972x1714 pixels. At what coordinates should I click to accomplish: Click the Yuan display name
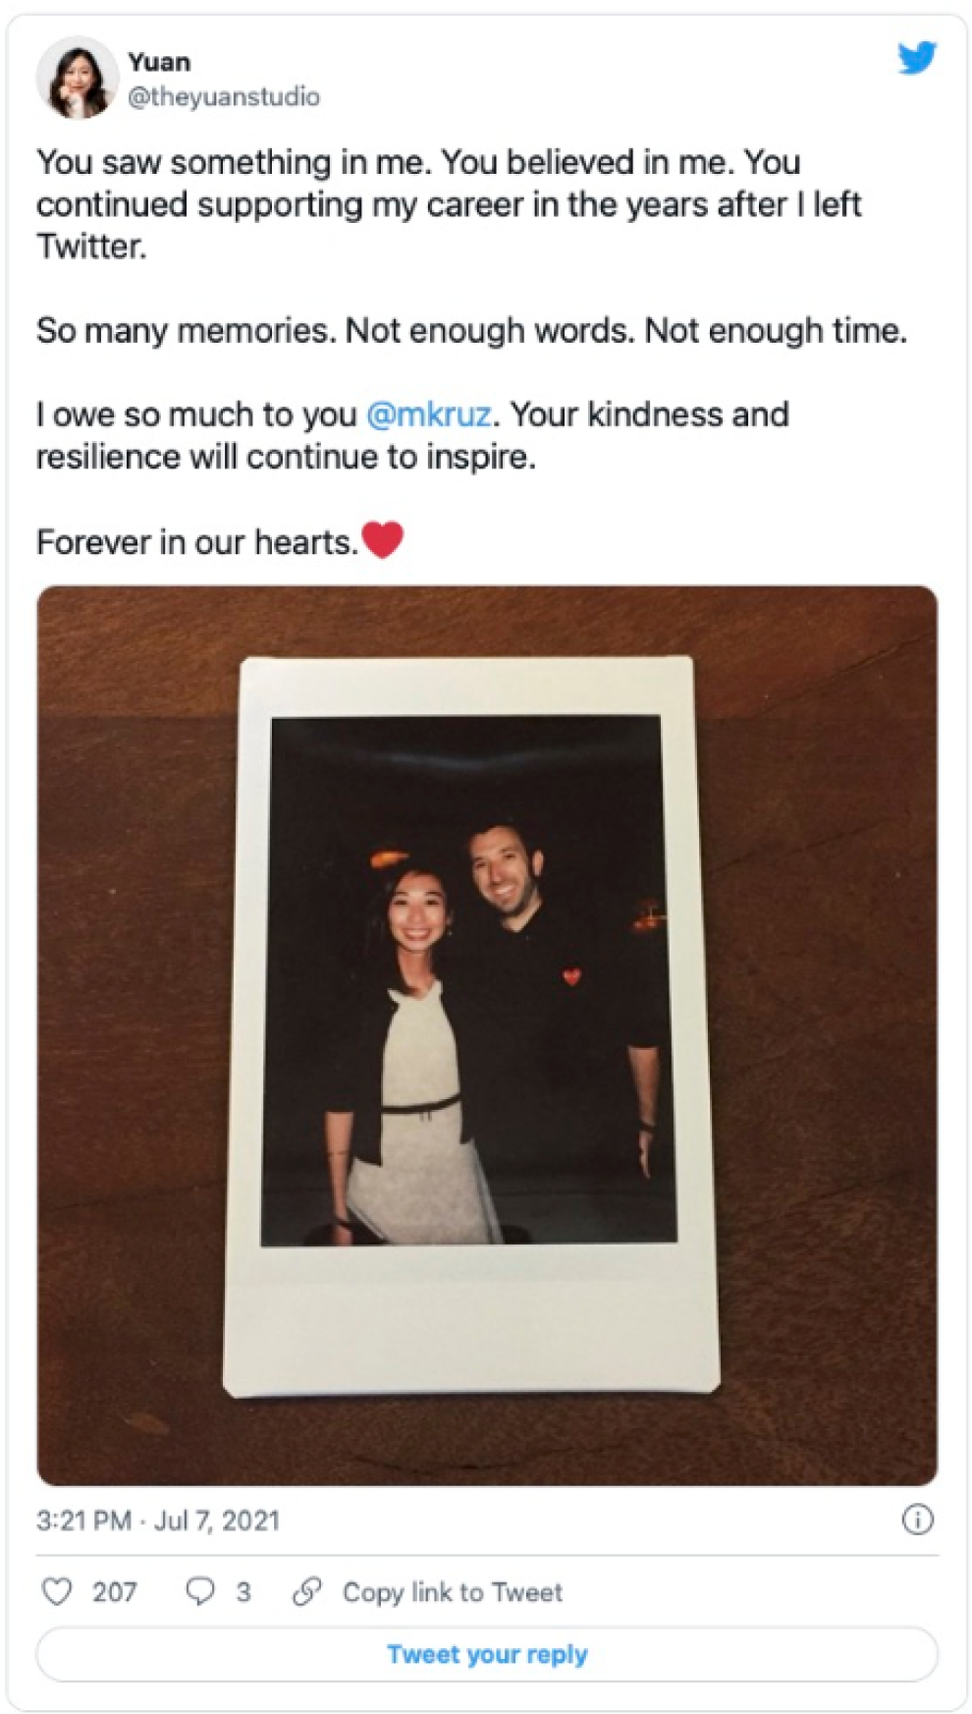point(159,62)
